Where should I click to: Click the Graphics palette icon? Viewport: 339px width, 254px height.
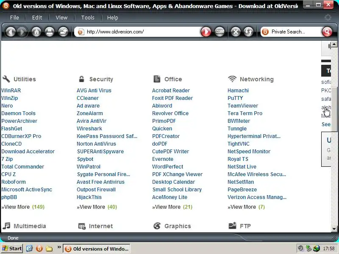157,226
